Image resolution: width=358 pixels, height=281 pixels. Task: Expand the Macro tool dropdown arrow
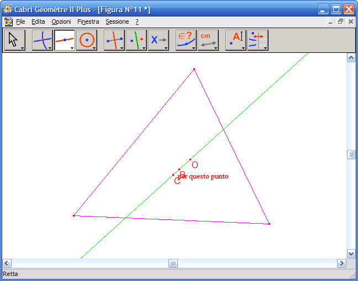click(166, 48)
